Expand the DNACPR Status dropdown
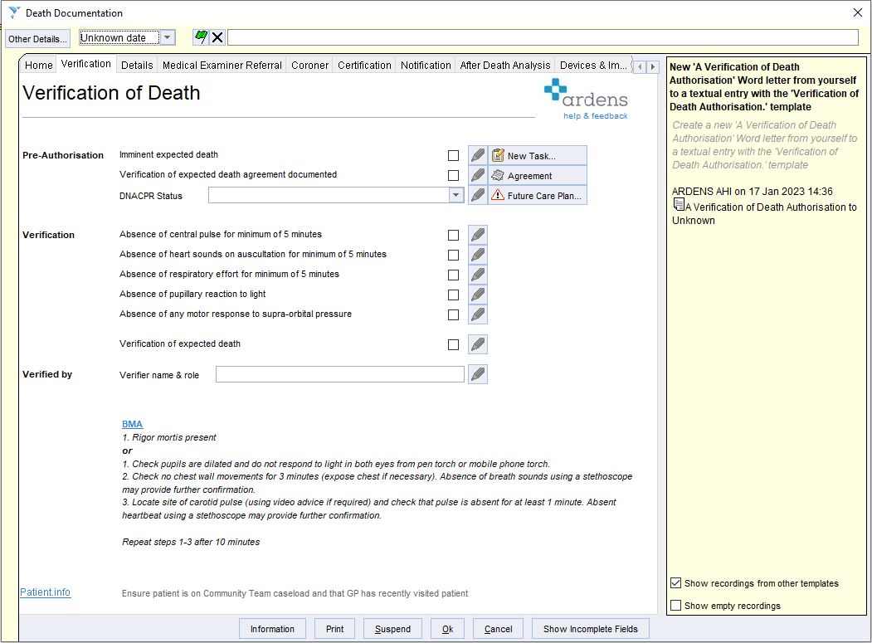 [455, 195]
